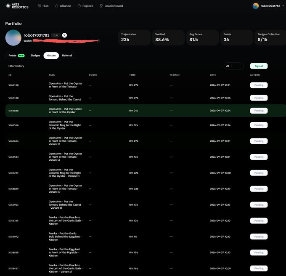Click date 2026-09-07 10:31
The image size is (286, 276).
(220, 85)
